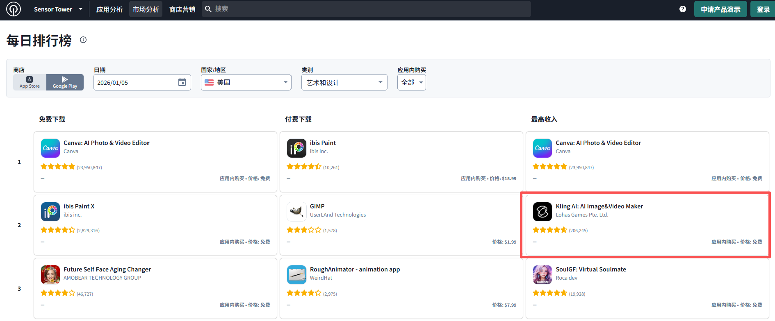The width and height of the screenshot is (775, 321).
Task: Click the Canva app icon in 免费下载
Action: pyautogui.click(x=50, y=148)
